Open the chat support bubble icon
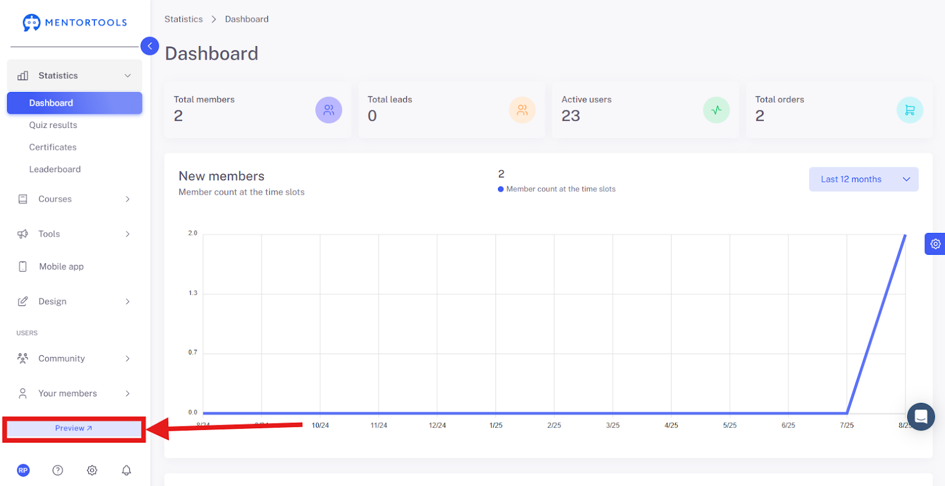 point(921,416)
